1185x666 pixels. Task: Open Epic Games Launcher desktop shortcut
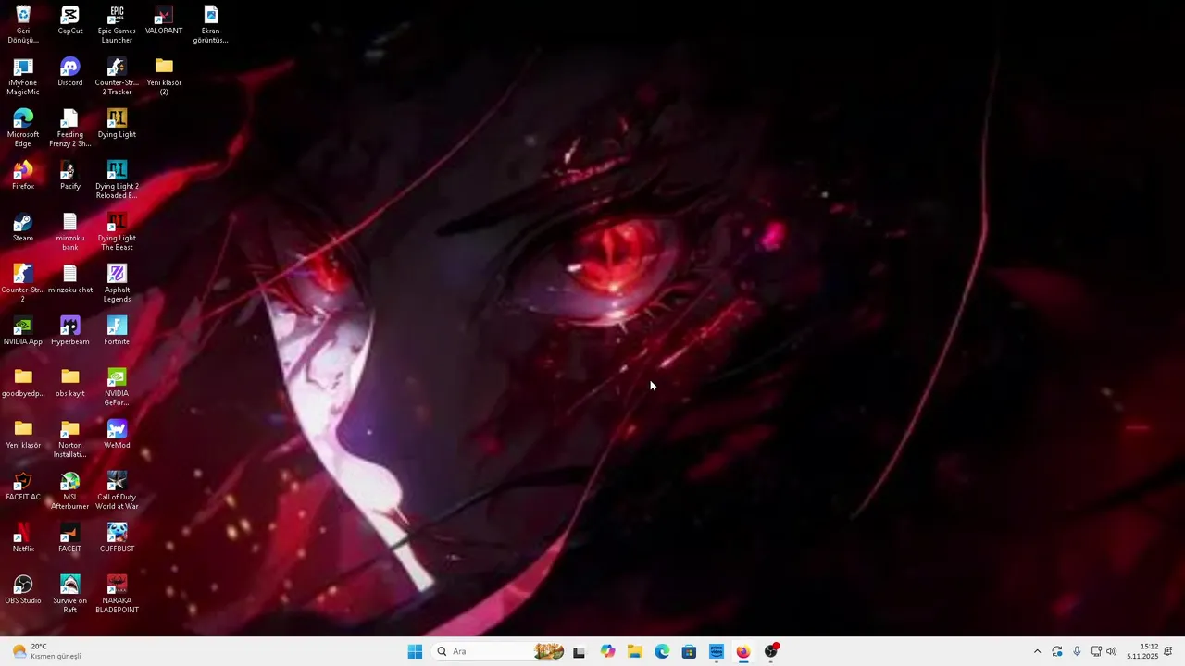tap(117, 25)
